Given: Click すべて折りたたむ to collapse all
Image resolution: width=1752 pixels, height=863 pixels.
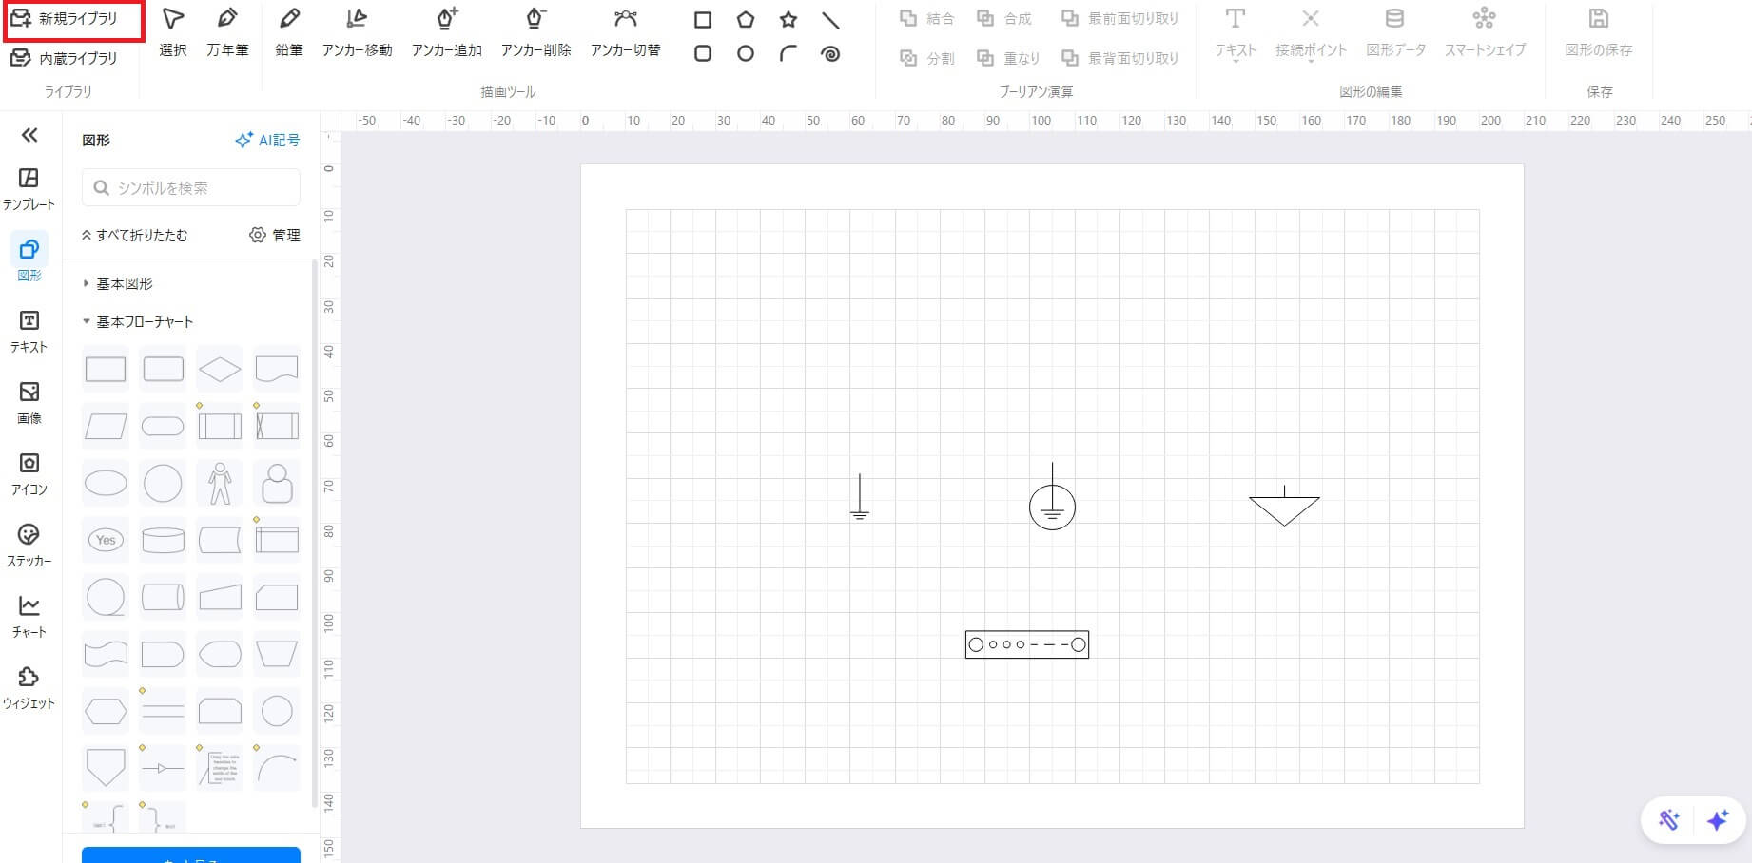Looking at the screenshot, I should [135, 235].
